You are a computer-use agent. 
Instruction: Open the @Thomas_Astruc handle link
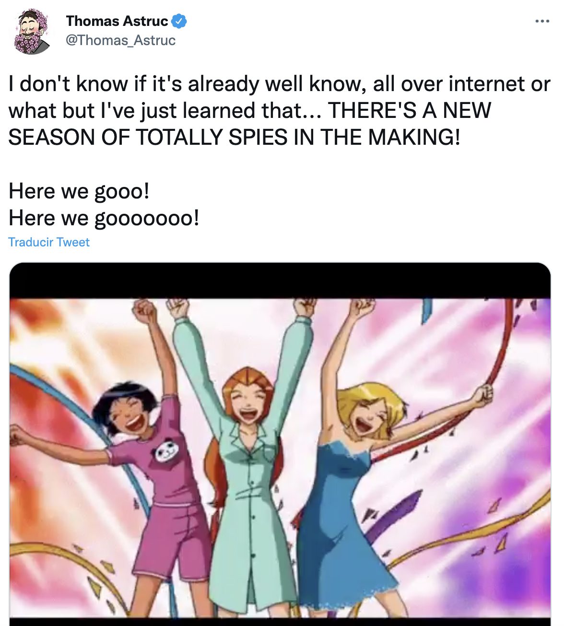(120, 40)
